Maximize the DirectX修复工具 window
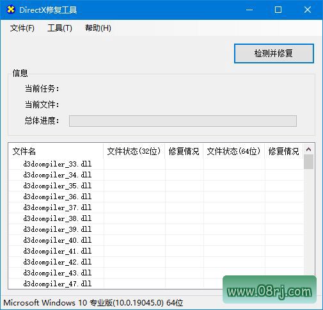Screen dimensions: 323x310 coord(278,10)
